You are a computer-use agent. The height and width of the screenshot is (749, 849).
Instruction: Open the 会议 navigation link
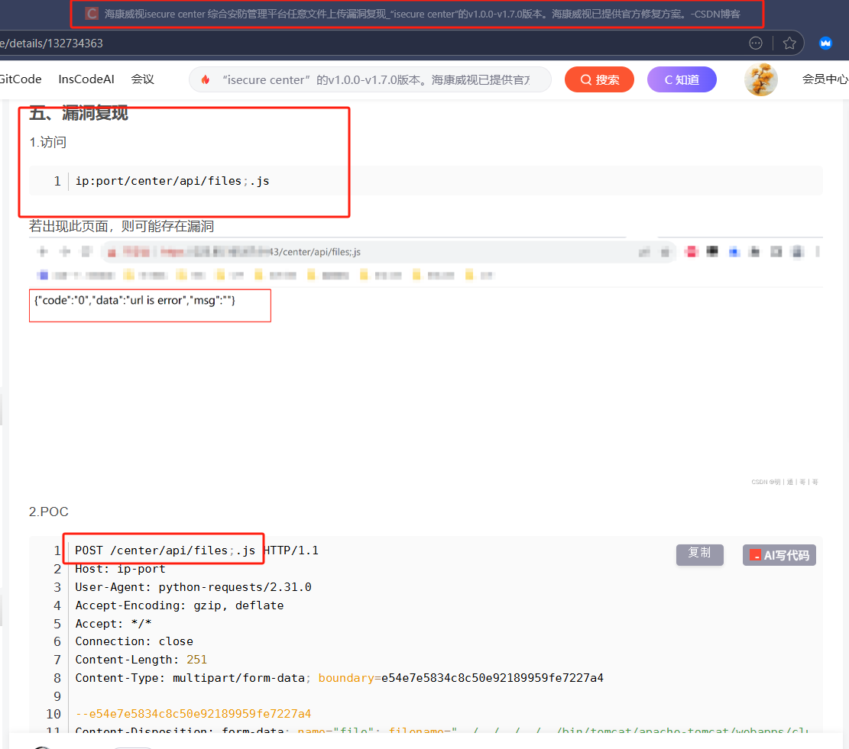(x=142, y=79)
